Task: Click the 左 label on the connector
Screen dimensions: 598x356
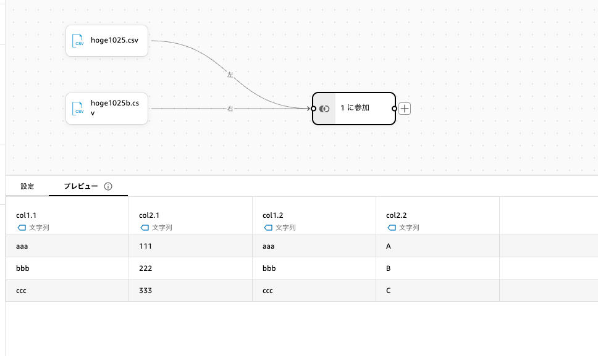Action: (x=230, y=75)
